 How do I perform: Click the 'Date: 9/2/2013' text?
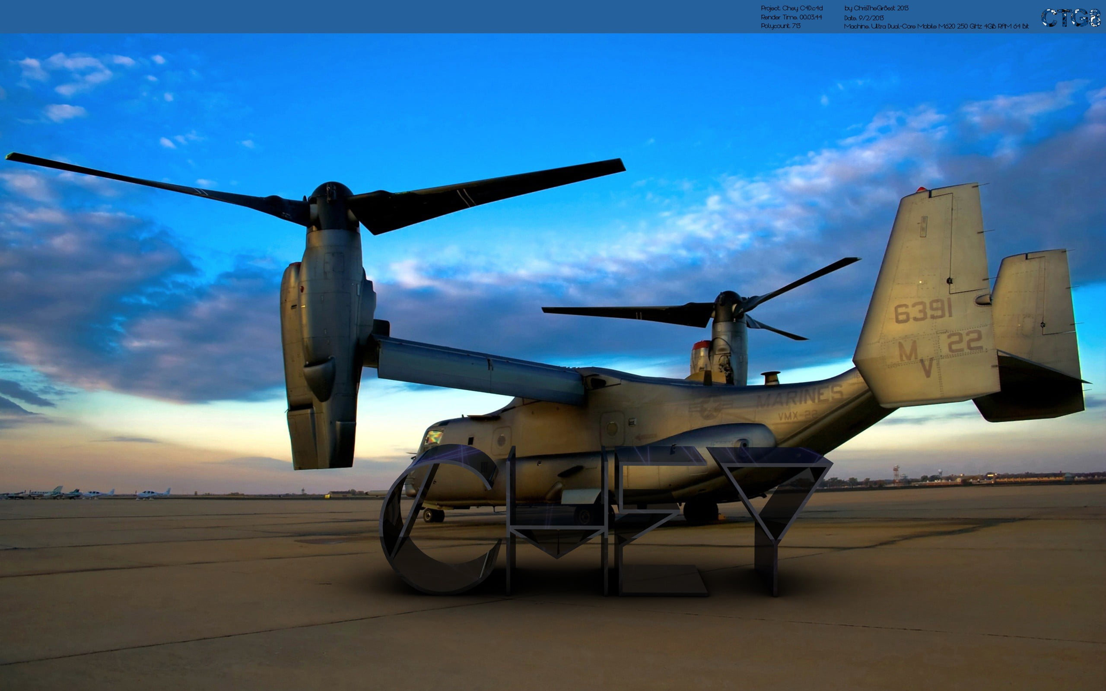coord(864,18)
